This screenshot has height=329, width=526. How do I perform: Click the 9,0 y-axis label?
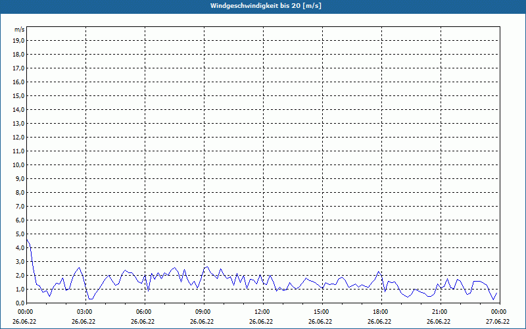20,178
